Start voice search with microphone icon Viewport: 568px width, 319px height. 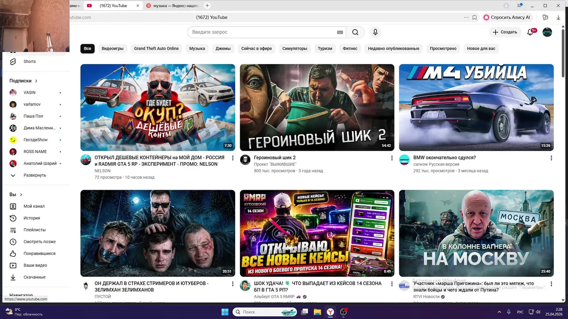coord(375,32)
